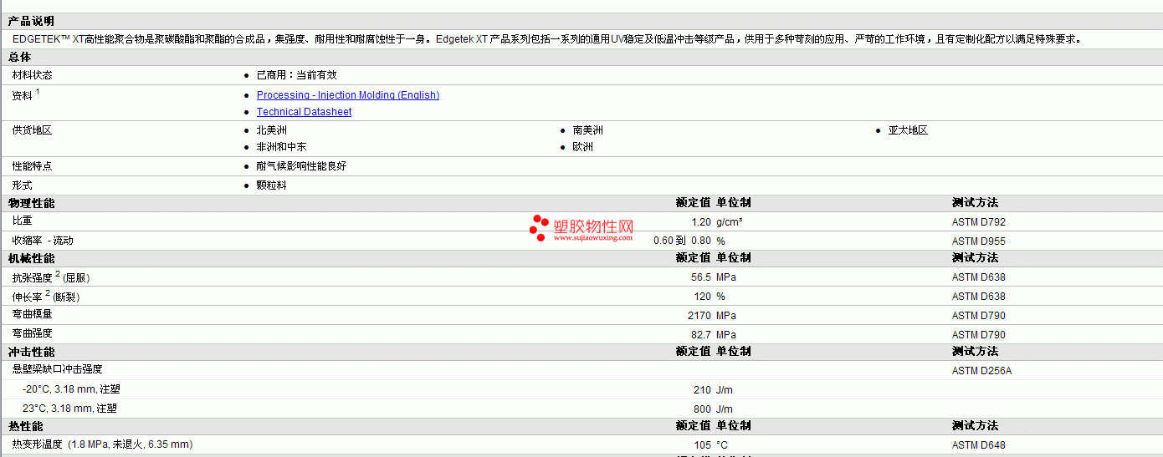Image resolution: width=1163 pixels, height=457 pixels.
Task: Select the ASTM D648 test method
Action: point(979,445)
